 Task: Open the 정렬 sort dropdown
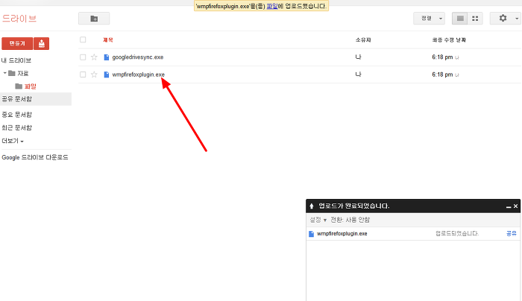tap(429, 18)
